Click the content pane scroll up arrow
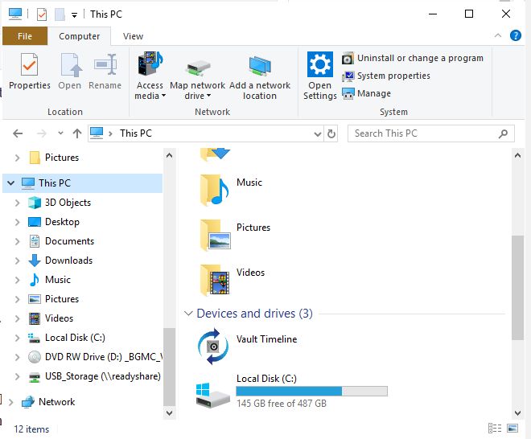Image resolution: width=531 pixels, height=439 pixels. pos(517,155)
